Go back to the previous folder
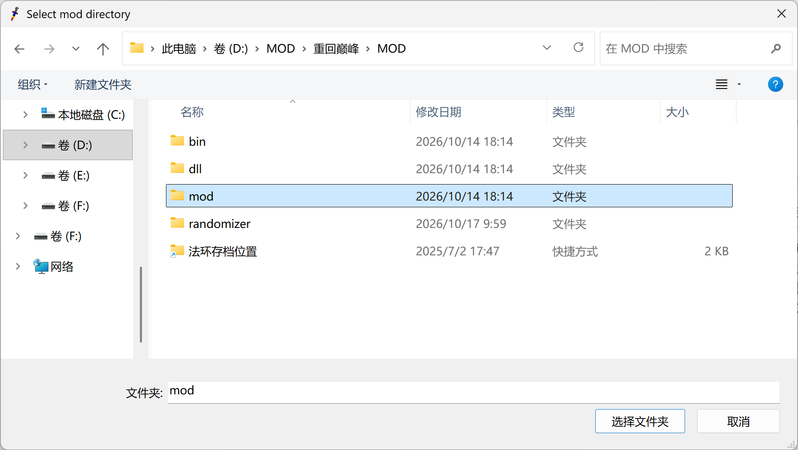 click(x=19, y=49)
